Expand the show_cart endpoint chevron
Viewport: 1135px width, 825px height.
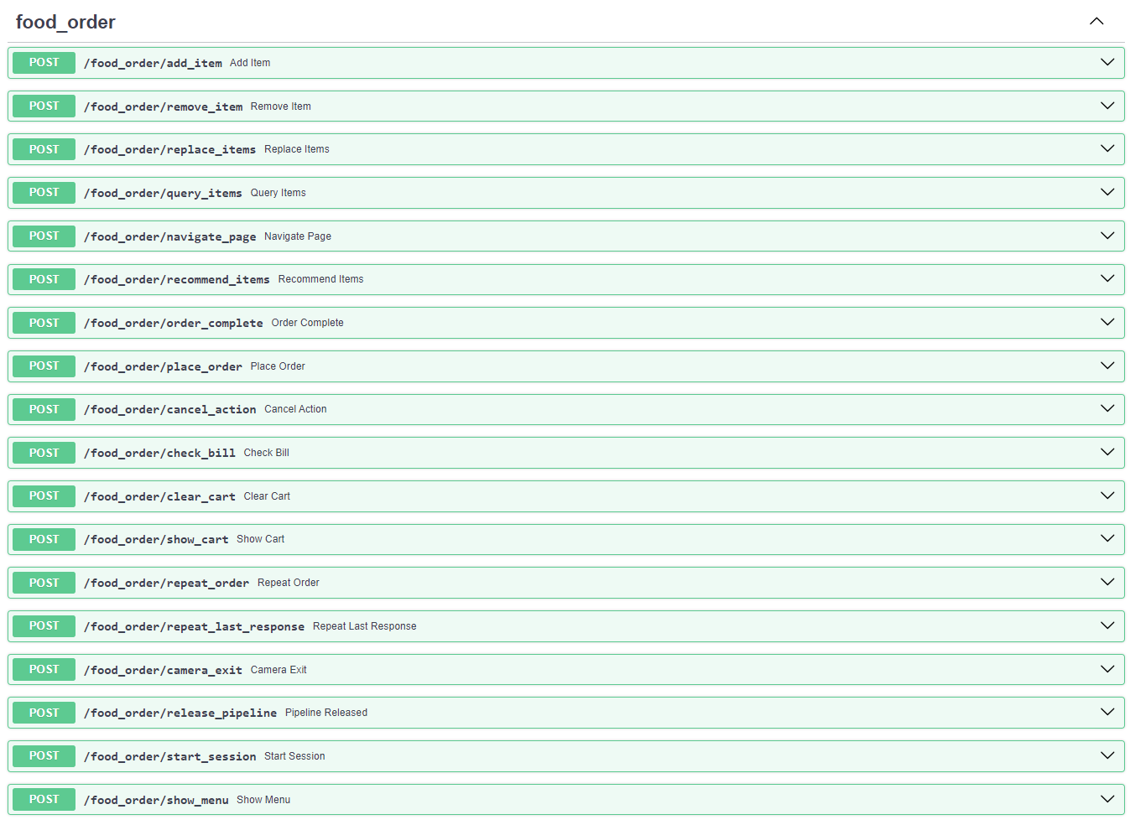[1107, 538]
